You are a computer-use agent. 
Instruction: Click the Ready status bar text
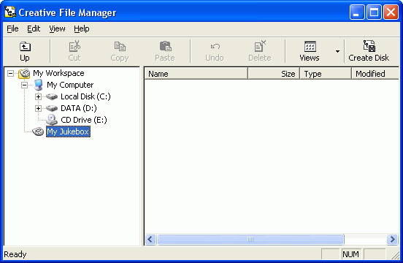(x=15, y=254)
